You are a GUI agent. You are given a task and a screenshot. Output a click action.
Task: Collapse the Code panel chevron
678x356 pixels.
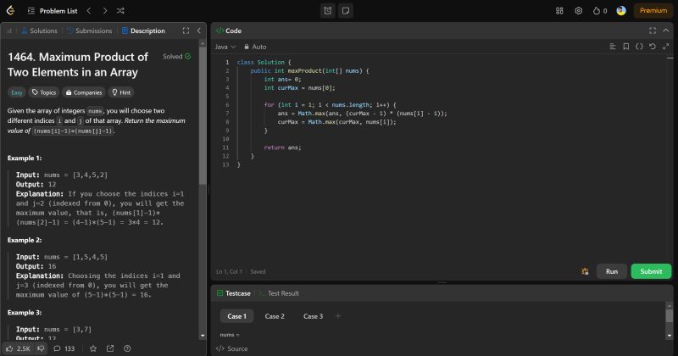(x=666, y=31)
